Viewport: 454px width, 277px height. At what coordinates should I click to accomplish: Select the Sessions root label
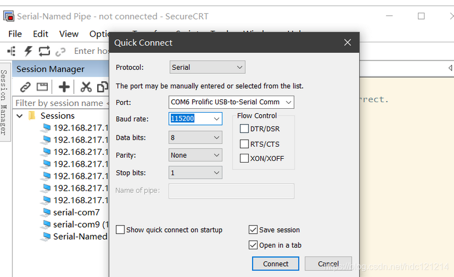point(58,115)
